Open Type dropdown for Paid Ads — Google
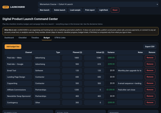The image size is (161, 113). [47, 64]
